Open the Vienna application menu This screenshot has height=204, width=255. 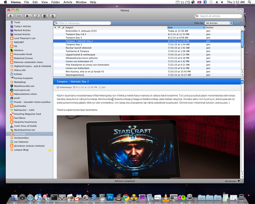(x=16, y=2)
